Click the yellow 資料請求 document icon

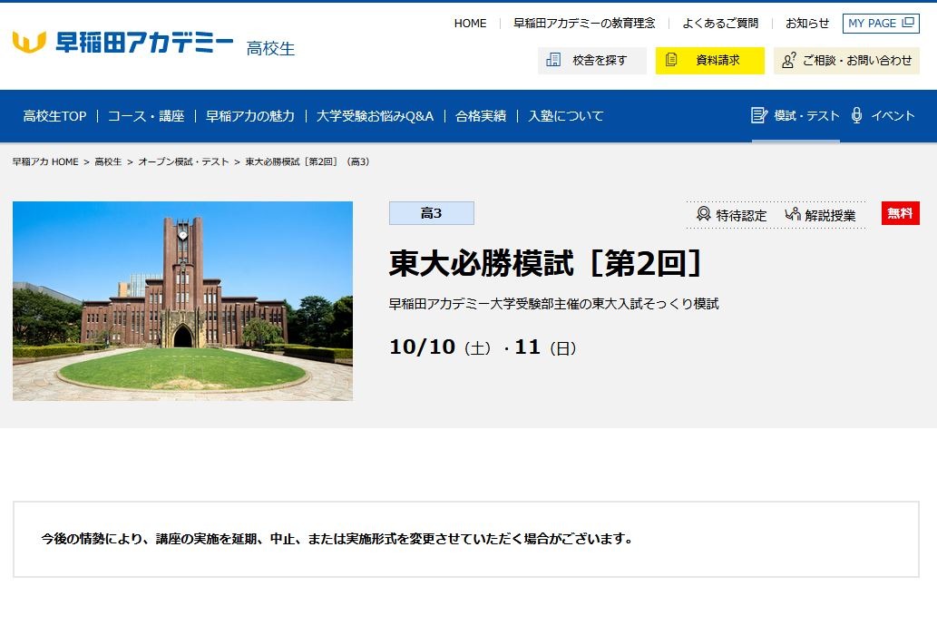pos(672,60)
